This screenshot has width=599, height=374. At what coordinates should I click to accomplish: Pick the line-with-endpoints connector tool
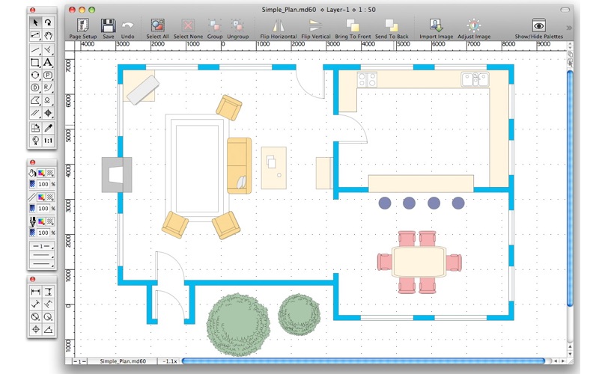click(35, 35)
